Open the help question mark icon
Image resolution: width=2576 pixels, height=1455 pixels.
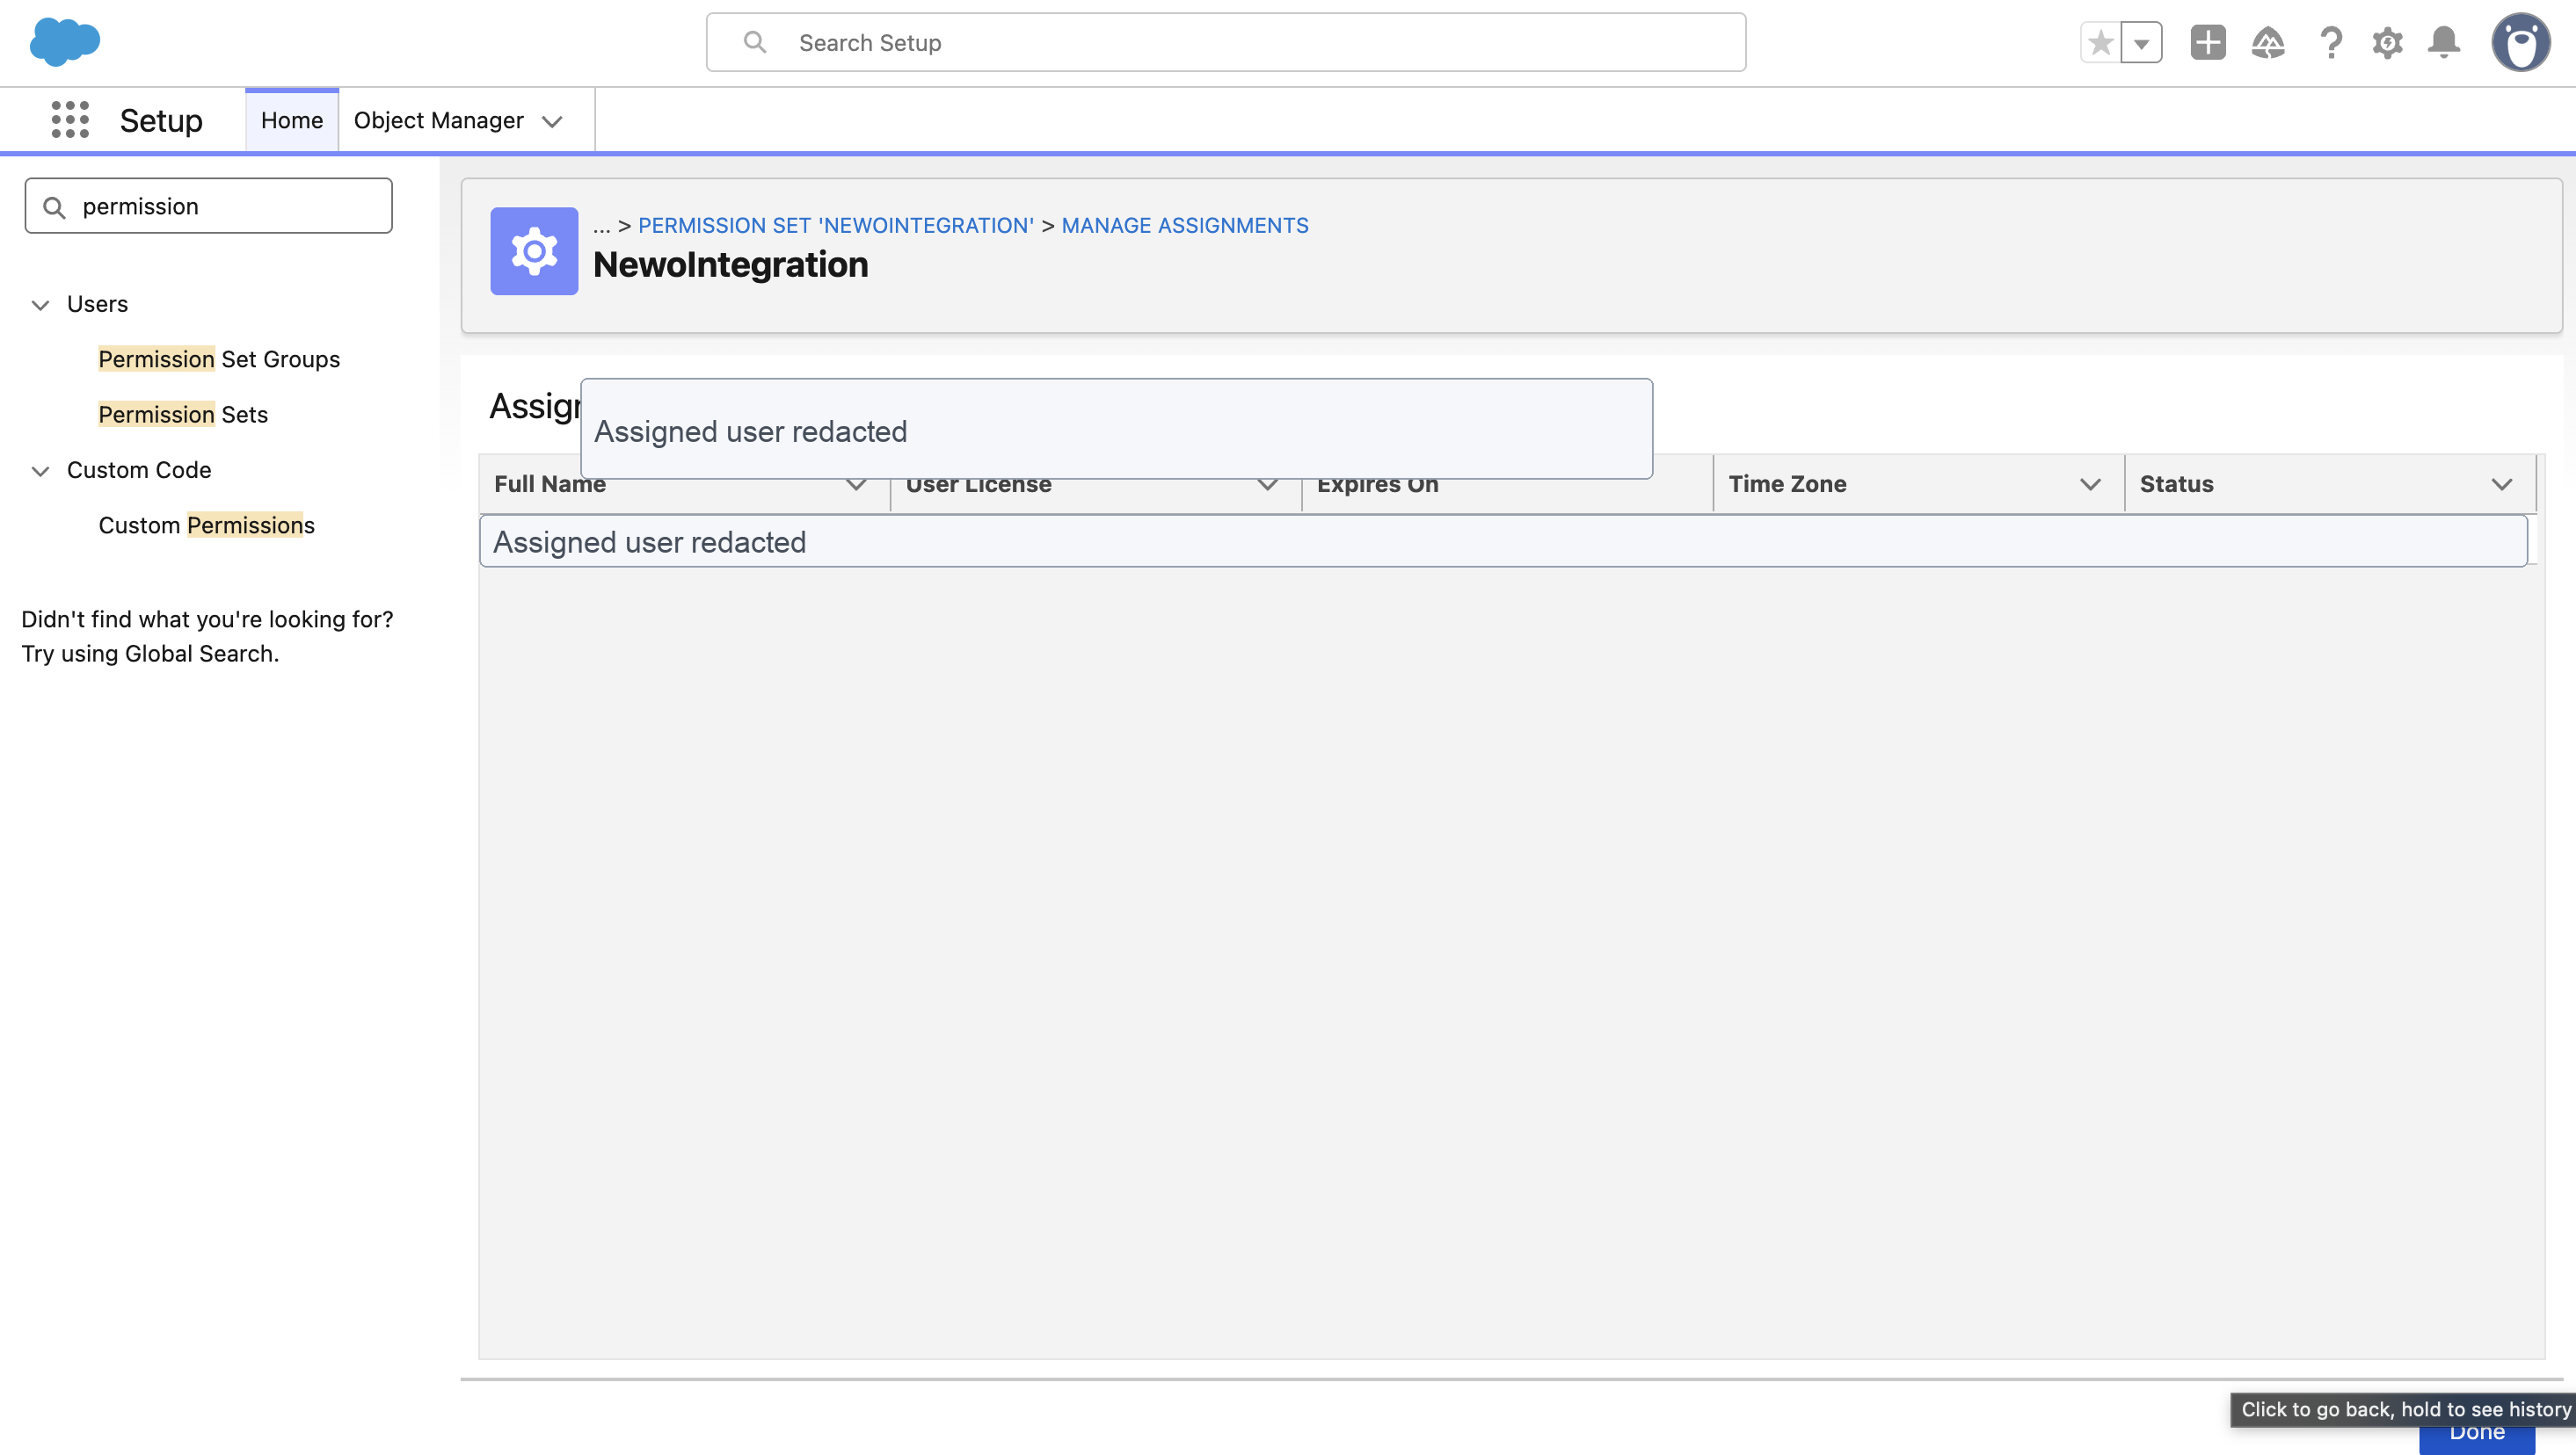point(2331,43)
